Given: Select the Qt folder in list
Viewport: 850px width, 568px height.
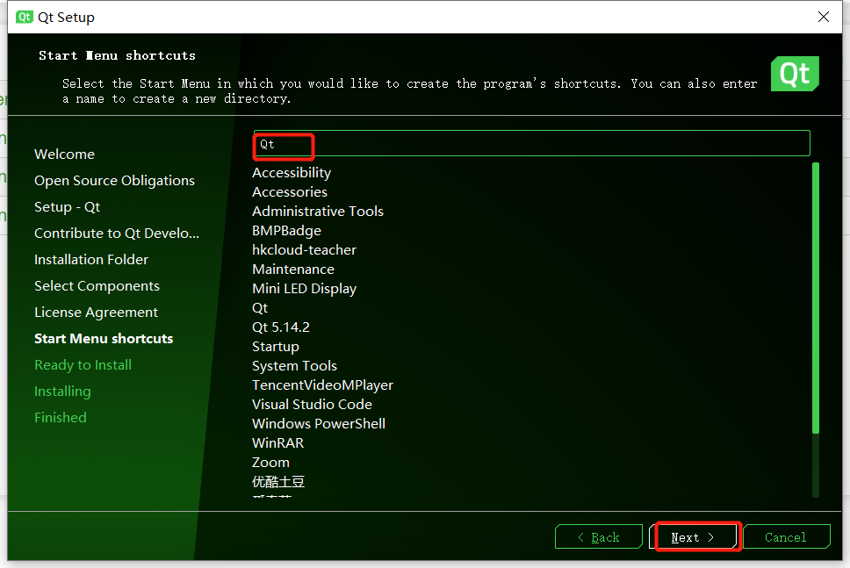Looking at the screenshot, I should (260, 308).
